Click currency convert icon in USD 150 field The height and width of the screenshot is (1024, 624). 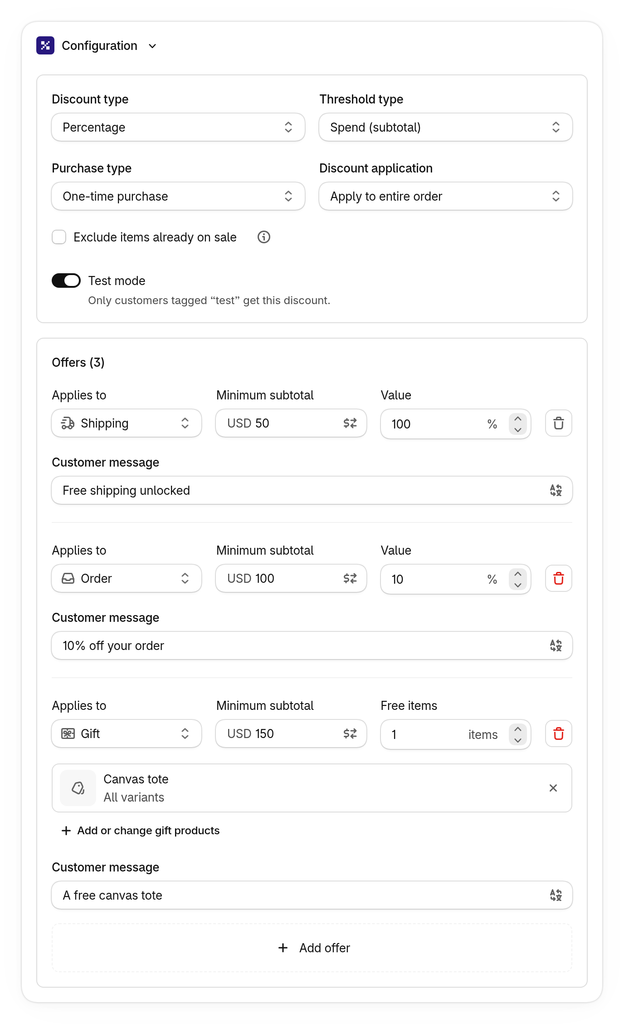tap(350, 734)
